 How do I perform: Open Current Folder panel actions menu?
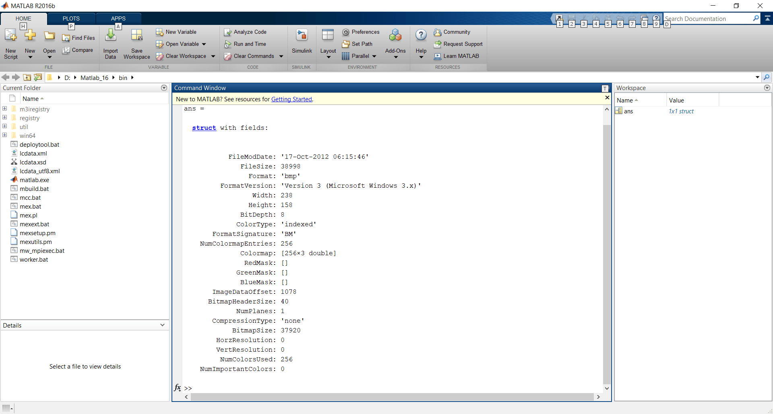(164, 88)
